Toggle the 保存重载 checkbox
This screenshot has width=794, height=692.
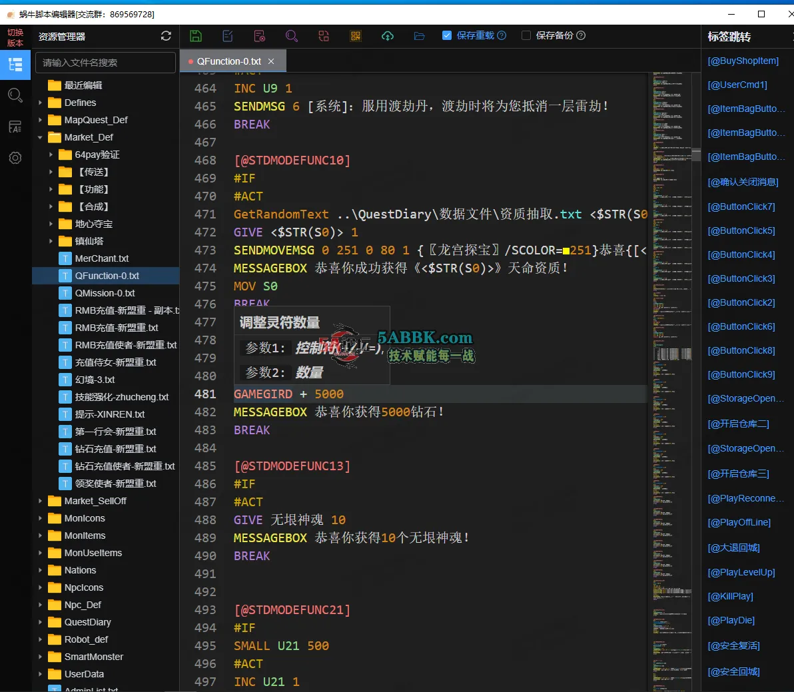[446, 35]
